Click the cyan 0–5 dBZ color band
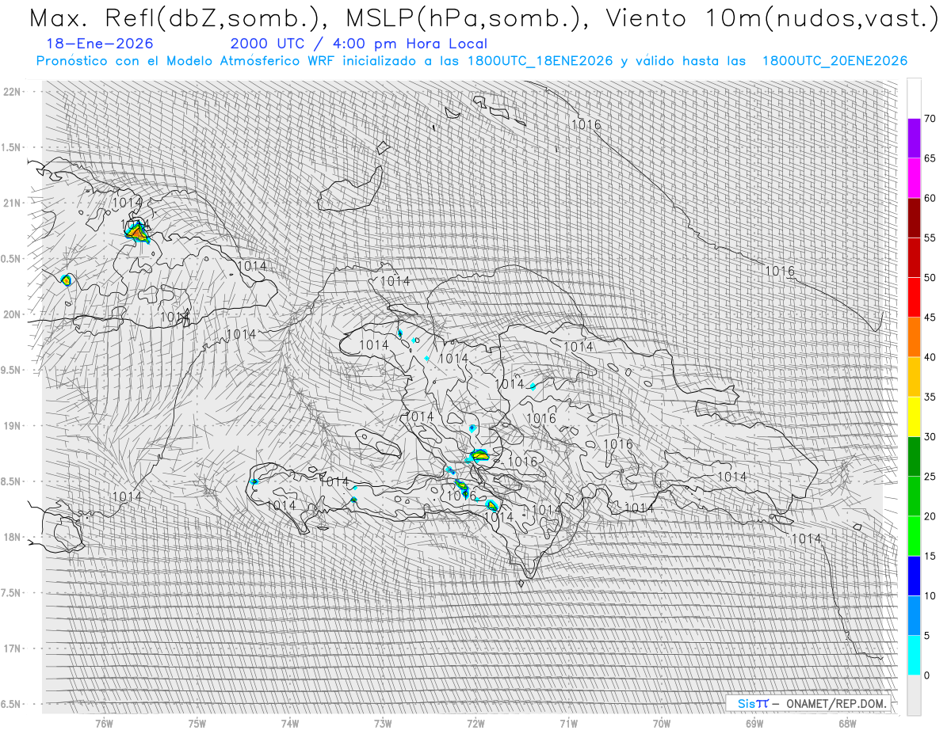The image size is (951, 734). point(914,656)
